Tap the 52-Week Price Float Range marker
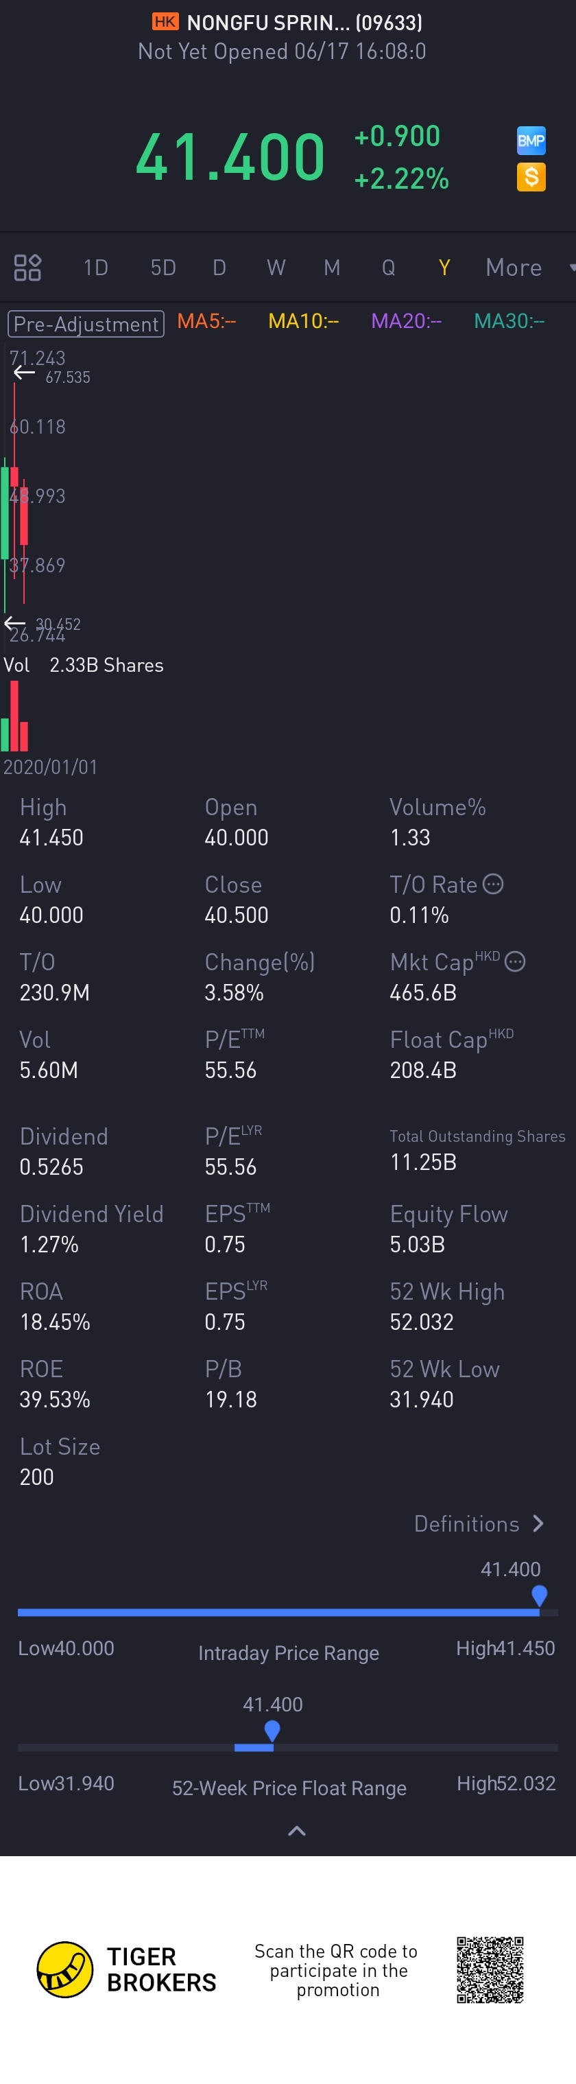Viewport: 576px width, 2084px height. point(273,1731)
